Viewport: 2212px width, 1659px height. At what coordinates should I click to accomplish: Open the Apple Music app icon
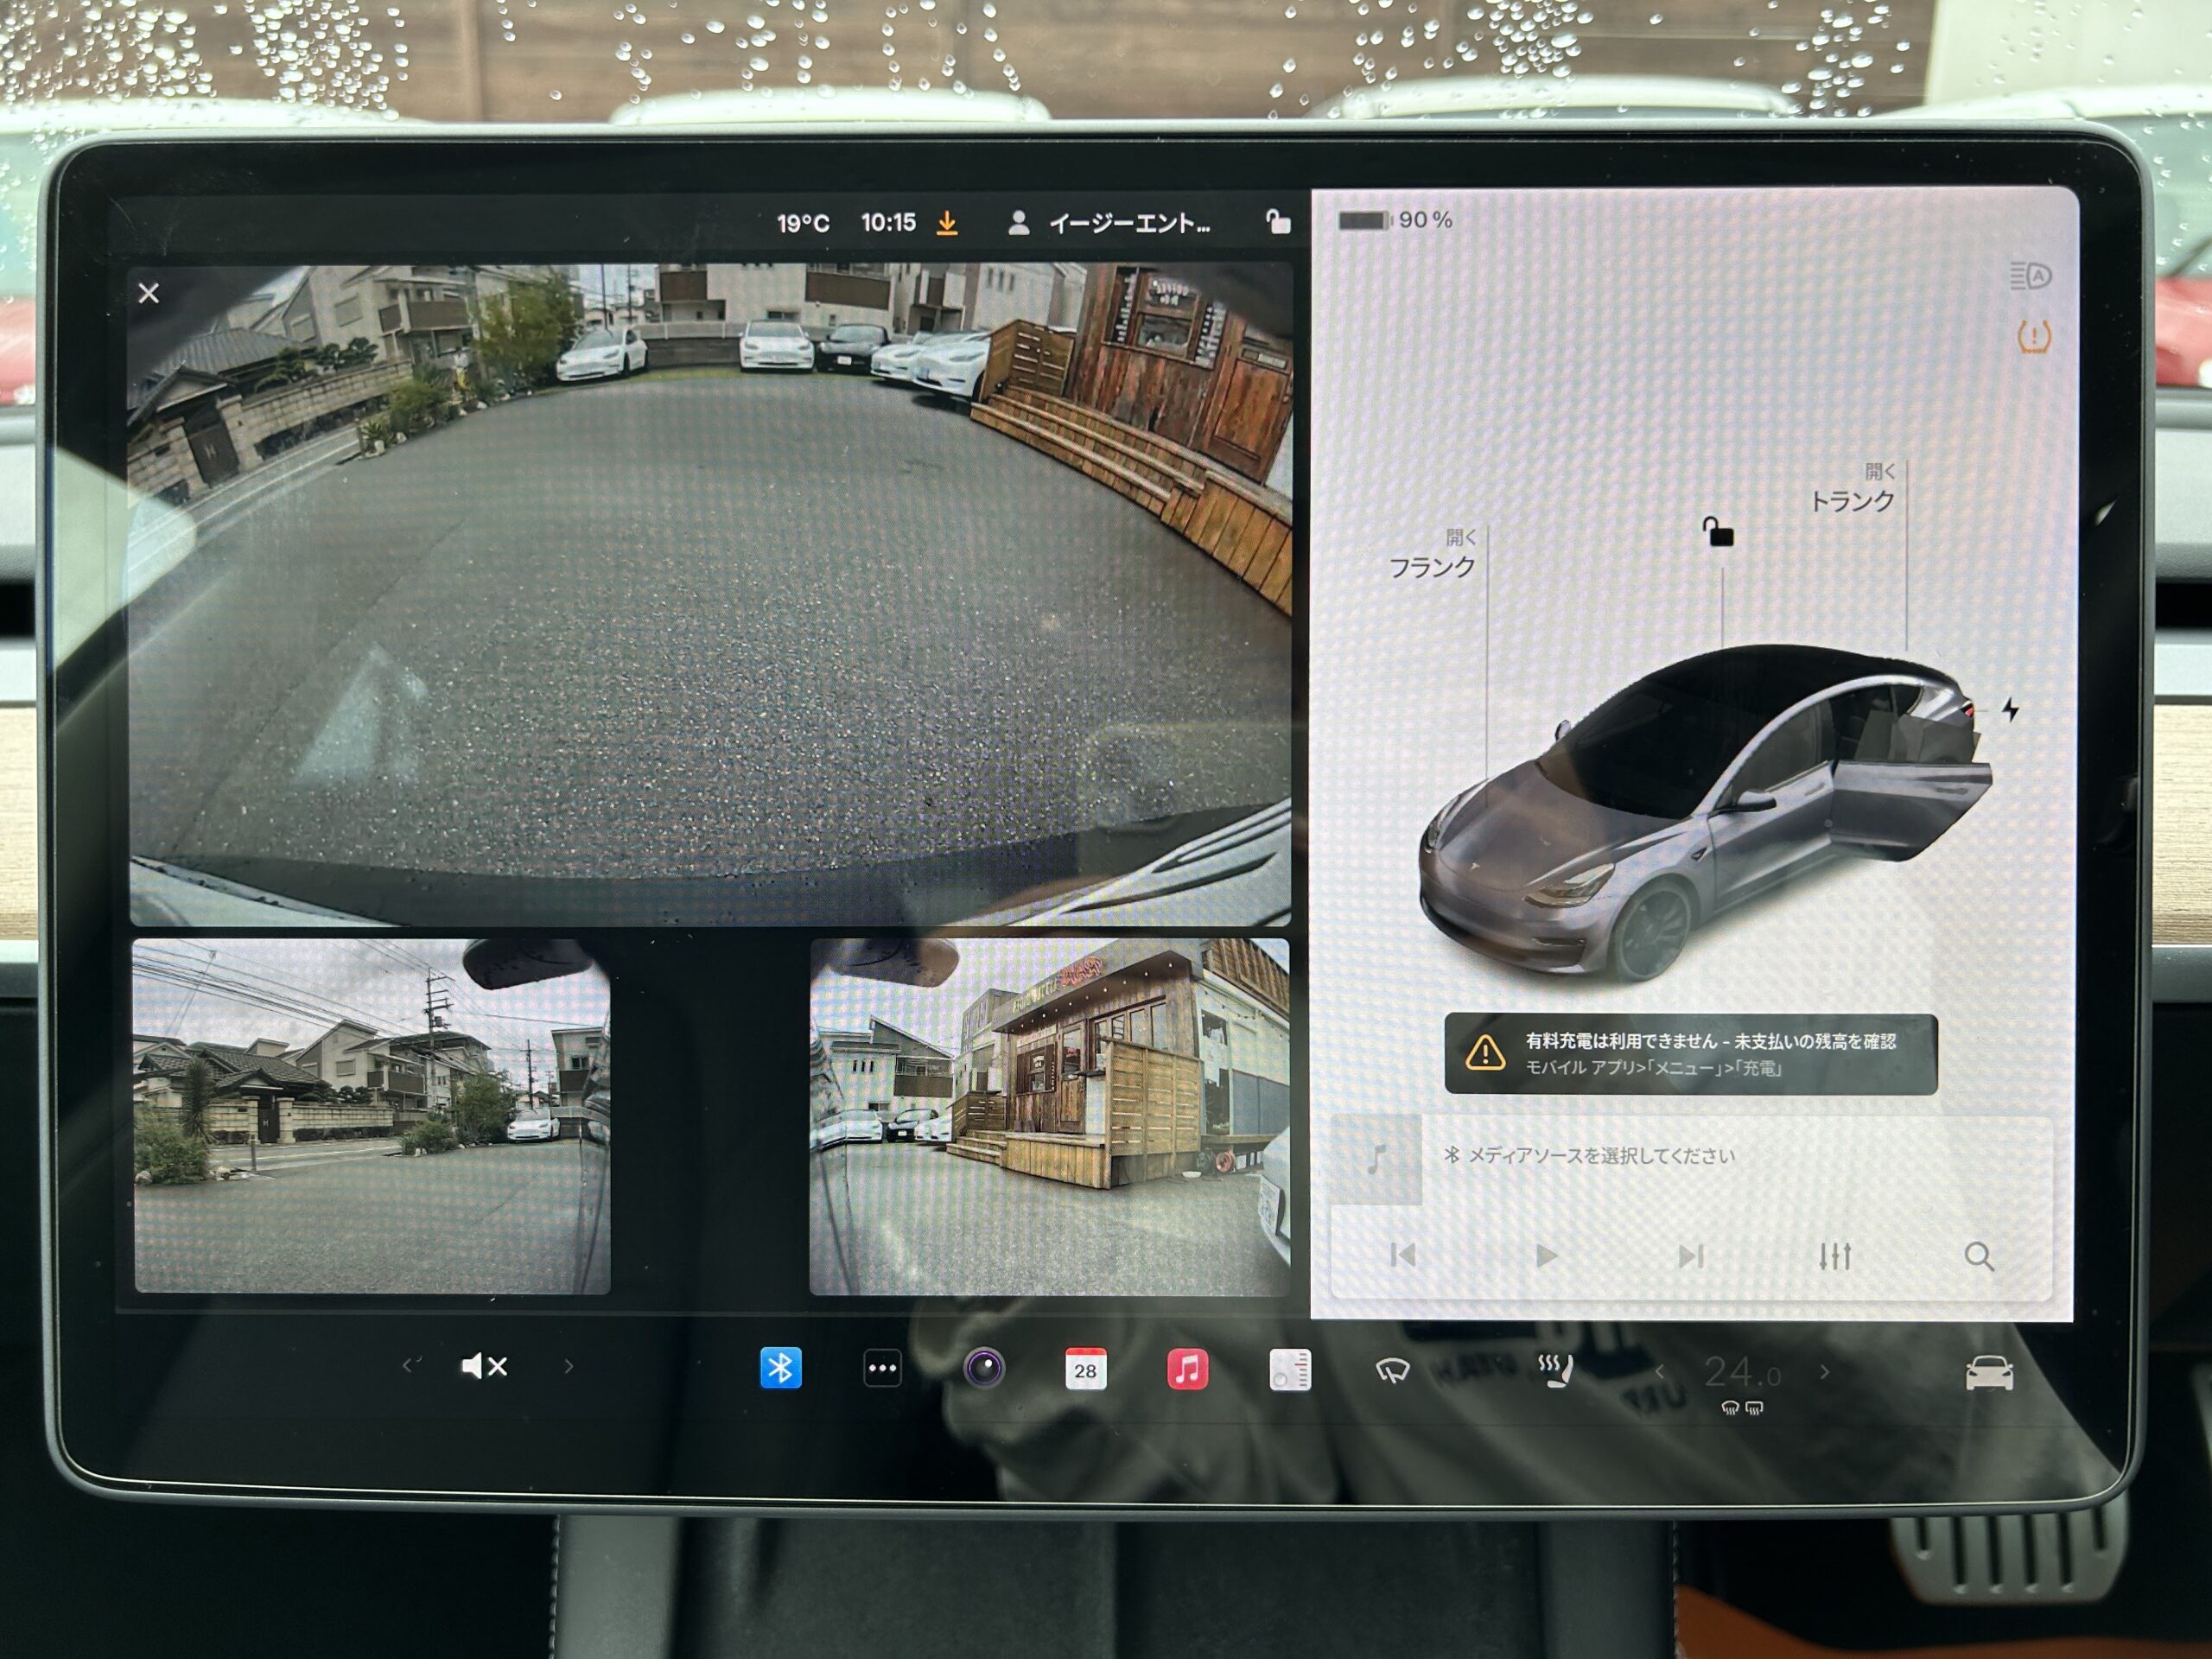tap(1187, 1369)
